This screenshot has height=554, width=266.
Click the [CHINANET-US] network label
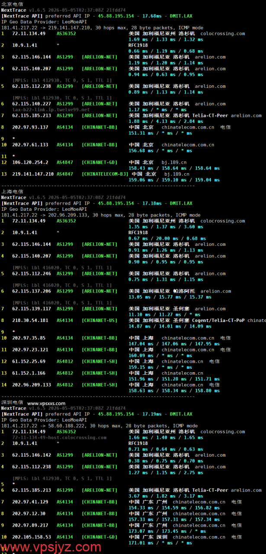[x=99, y=320]
